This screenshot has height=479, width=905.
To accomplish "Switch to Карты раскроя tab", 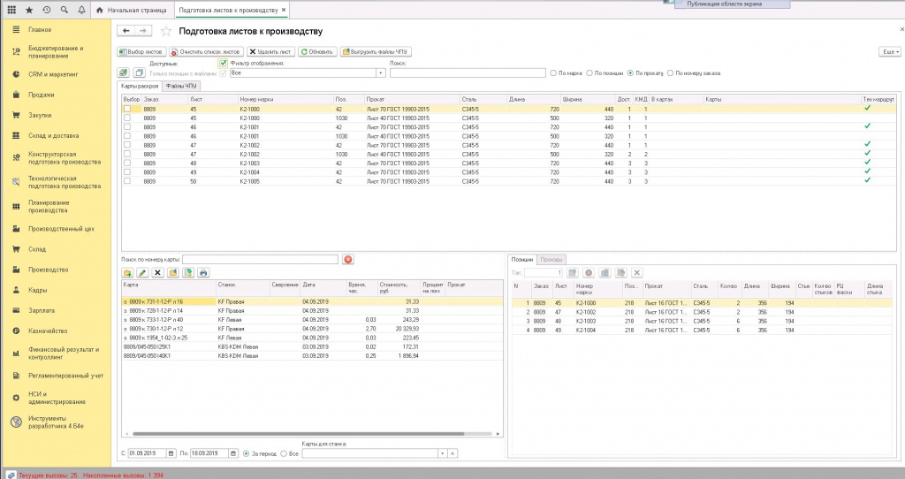I will point(140,86).
